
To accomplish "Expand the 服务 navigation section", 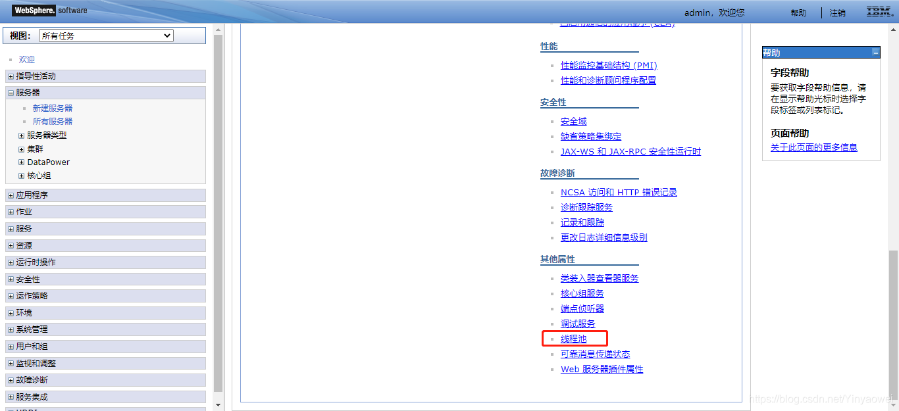I will tap(11, 229).
